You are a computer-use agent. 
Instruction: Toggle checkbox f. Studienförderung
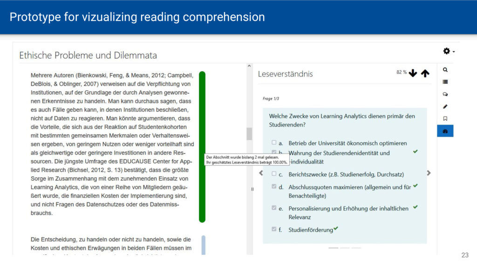click(274, 229)
